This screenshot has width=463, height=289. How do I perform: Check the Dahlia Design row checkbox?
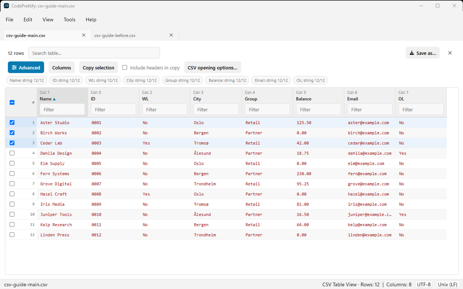coord(12,153)
